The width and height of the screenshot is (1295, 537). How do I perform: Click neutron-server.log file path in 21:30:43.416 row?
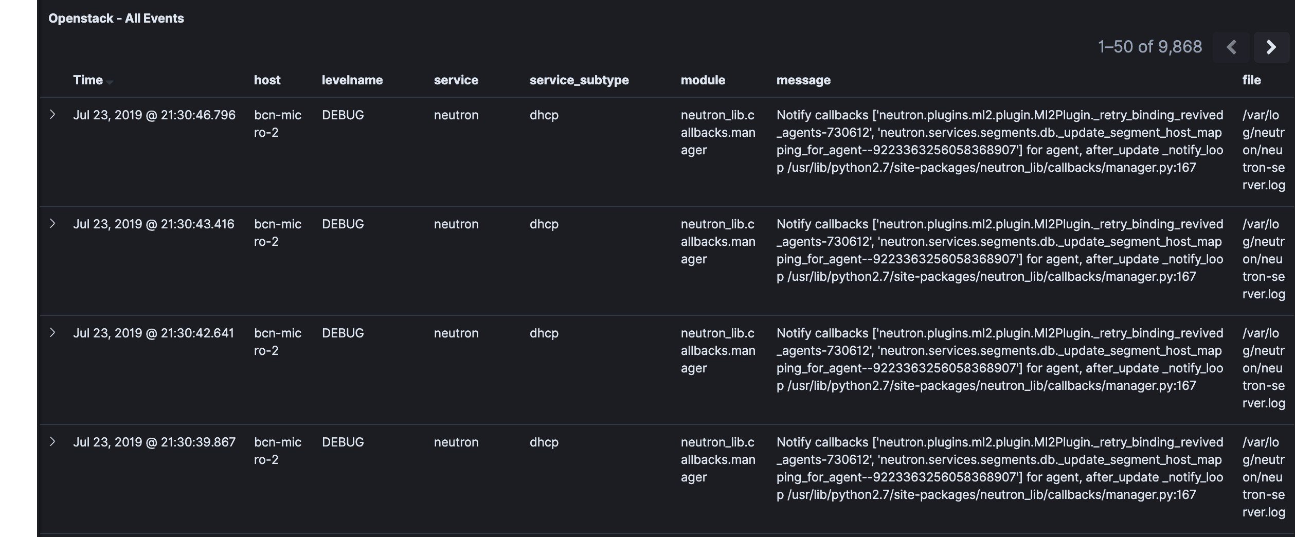coord(1264,259)
